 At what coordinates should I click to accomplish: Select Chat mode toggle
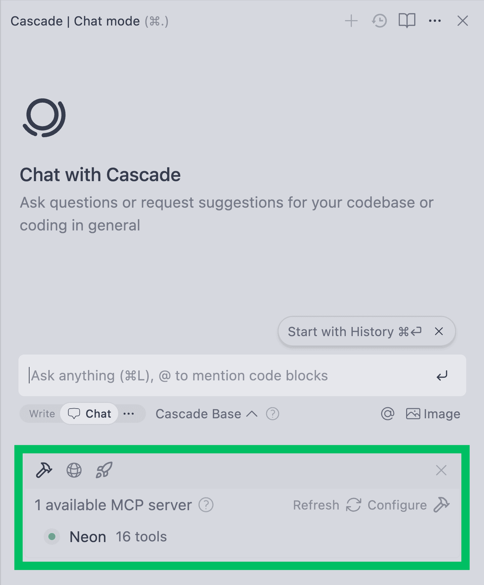(90, 414)
